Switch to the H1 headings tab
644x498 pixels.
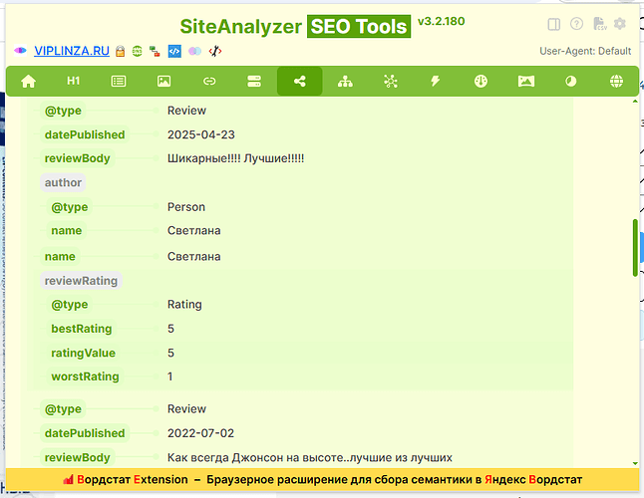click(x=73, y=82)
